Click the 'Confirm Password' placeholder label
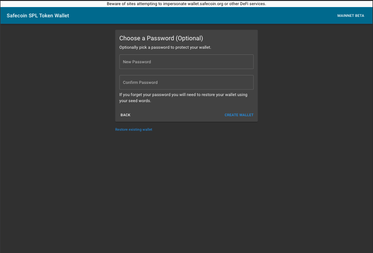Viewport: 373px width, 253px height. tap(140, 82)
